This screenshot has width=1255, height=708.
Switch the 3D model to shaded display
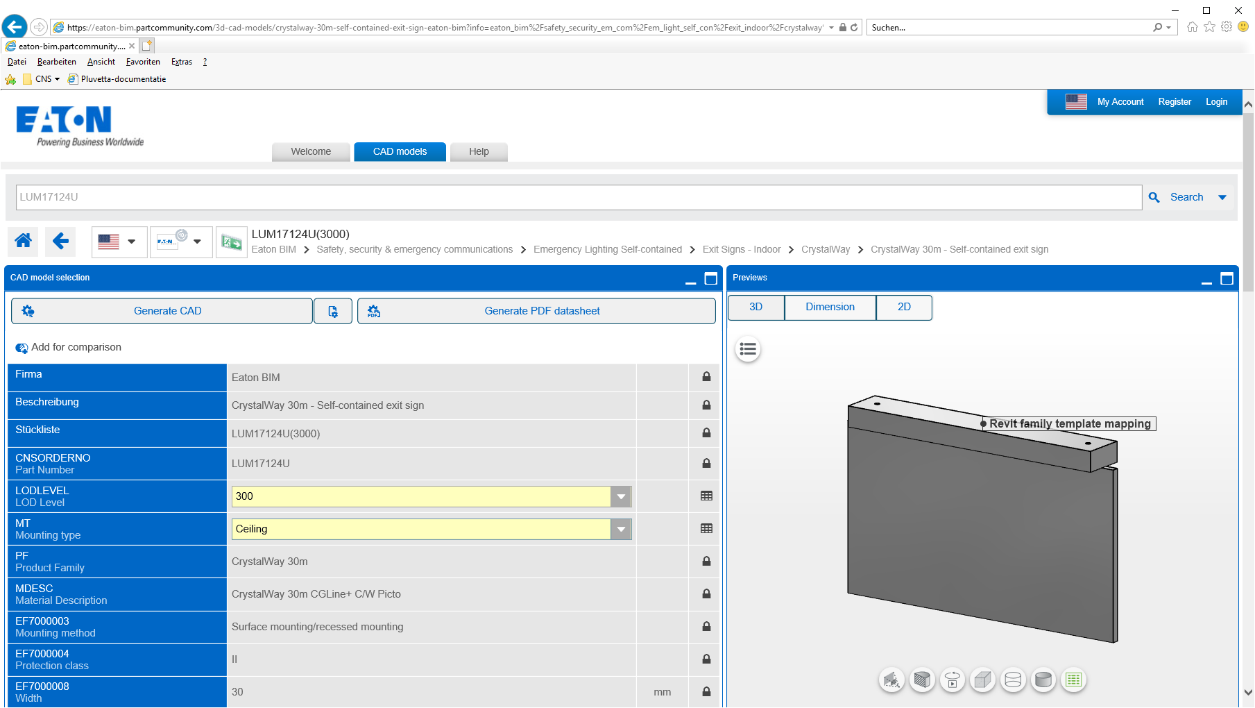point(1043,680)
